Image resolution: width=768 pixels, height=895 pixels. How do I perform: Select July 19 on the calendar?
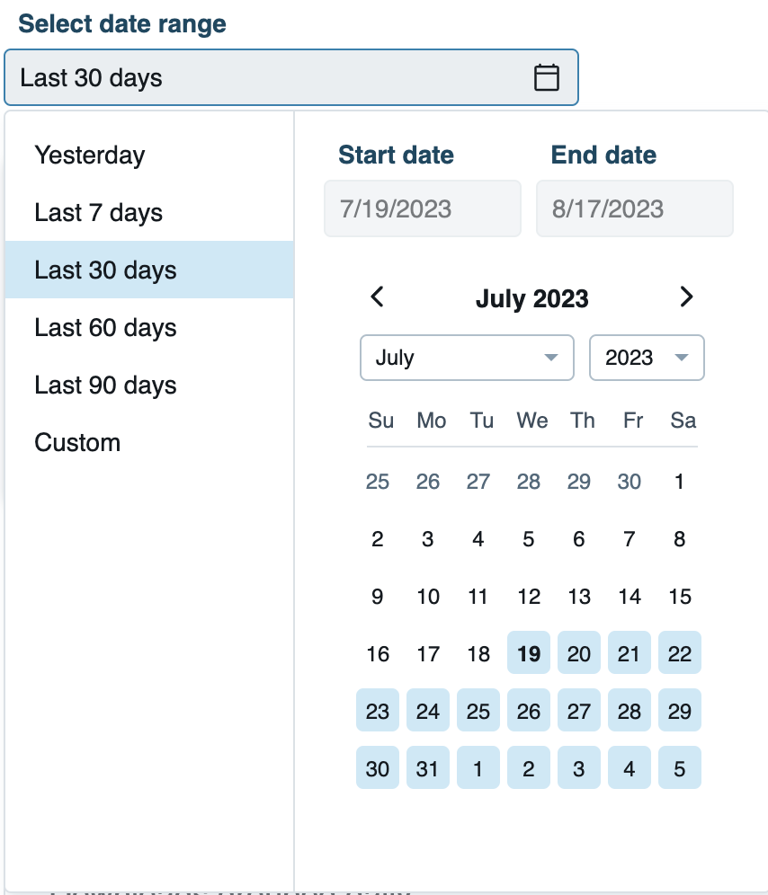click(528, 653)
